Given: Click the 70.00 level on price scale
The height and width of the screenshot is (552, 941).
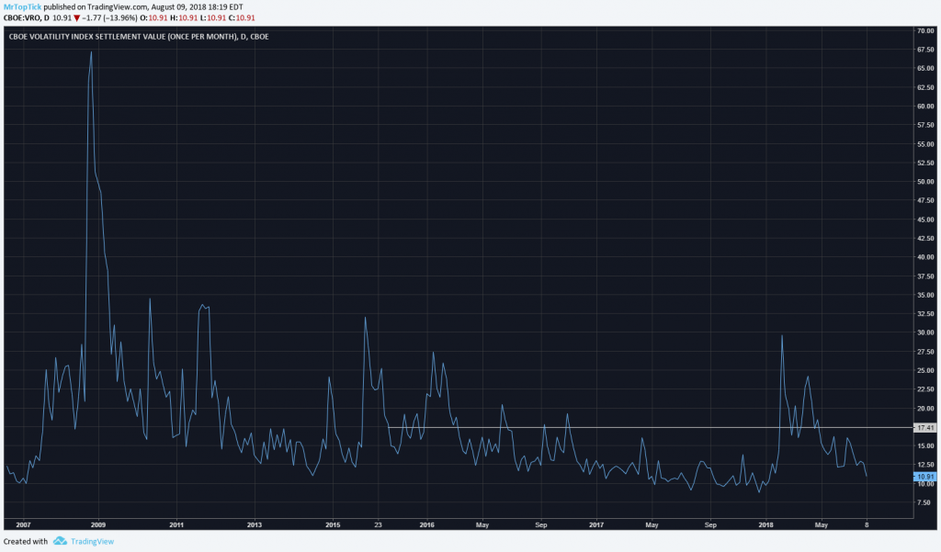Looking at the screenshot, I should [924, 30].
